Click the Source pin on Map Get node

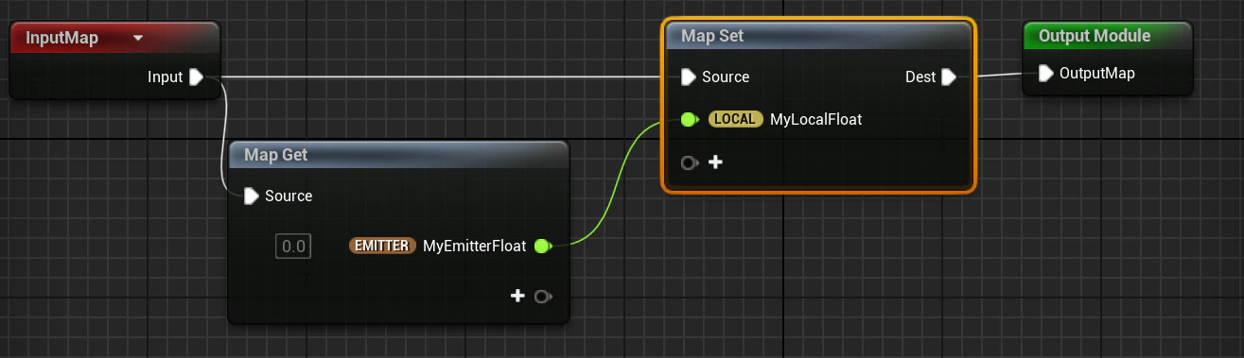pos(251,196)
